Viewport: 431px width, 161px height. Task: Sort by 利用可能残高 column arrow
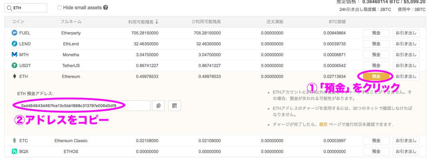point(157,22)
